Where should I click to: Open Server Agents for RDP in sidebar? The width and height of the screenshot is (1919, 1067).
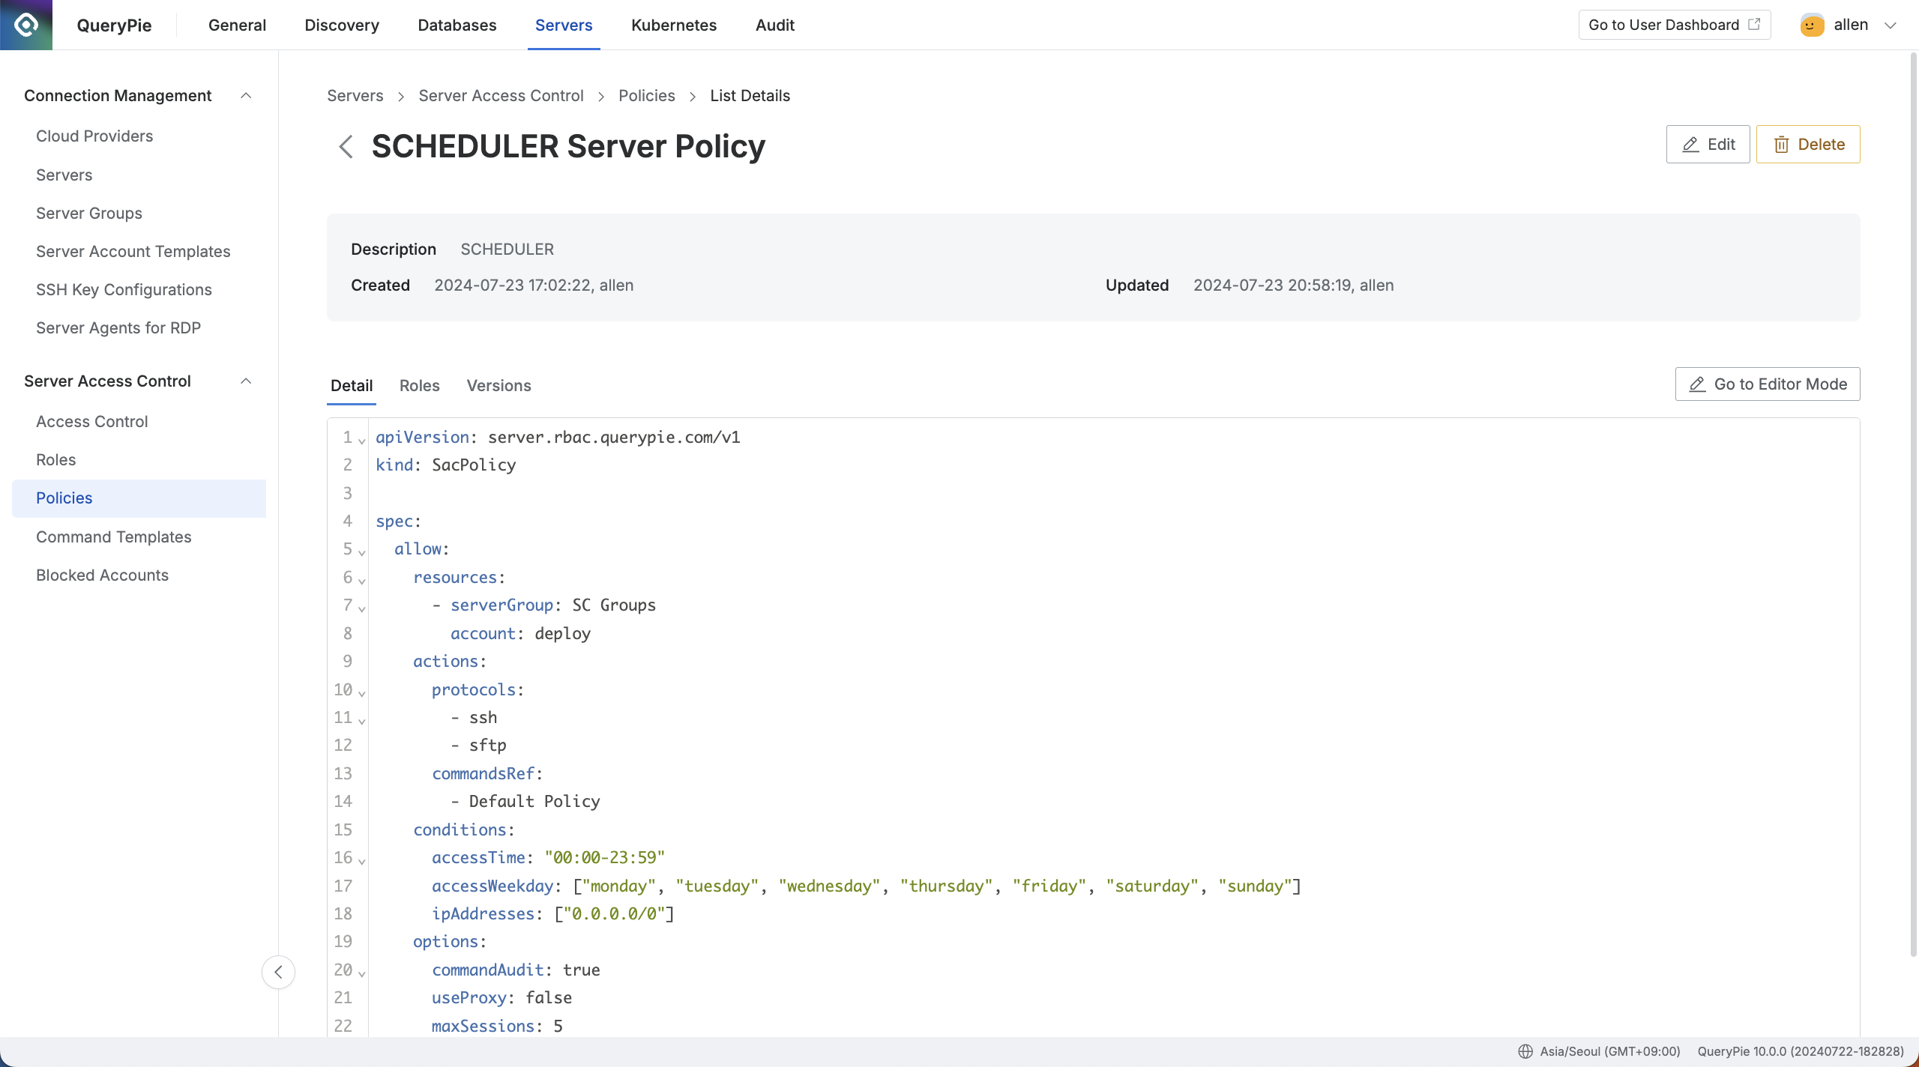point(118,328)
